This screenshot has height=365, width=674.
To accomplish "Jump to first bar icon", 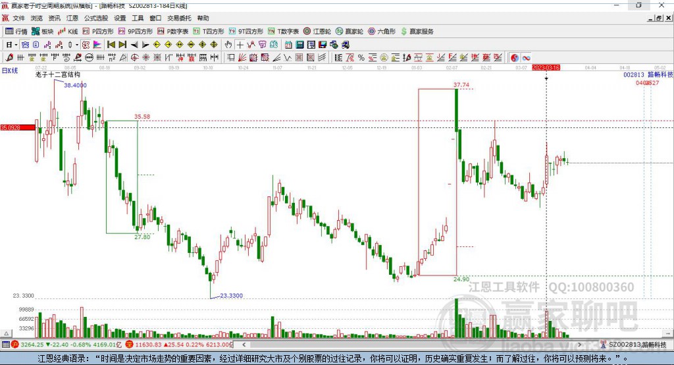I will coord(111,45).
